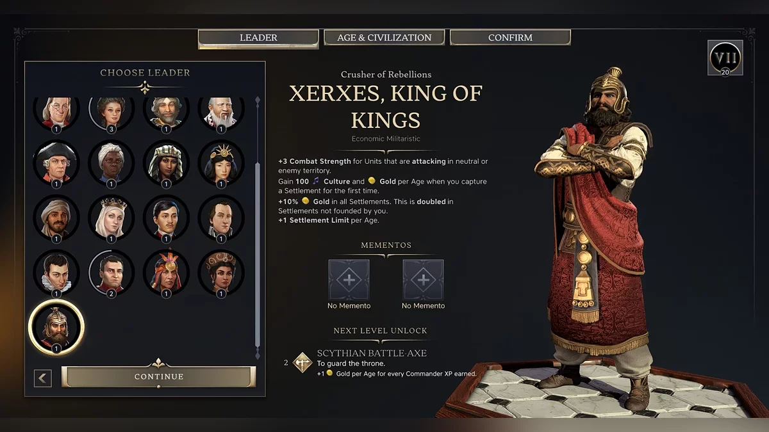Pick the queen portrait wearing a crown
The width and height of the screenshot is (769, 432).
click(x=112, y=218)
